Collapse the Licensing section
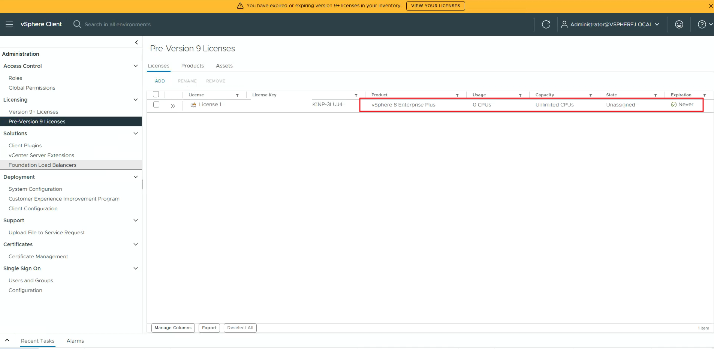Image resolution: width=714 pixels, height=349 pixels. (136, 100)
